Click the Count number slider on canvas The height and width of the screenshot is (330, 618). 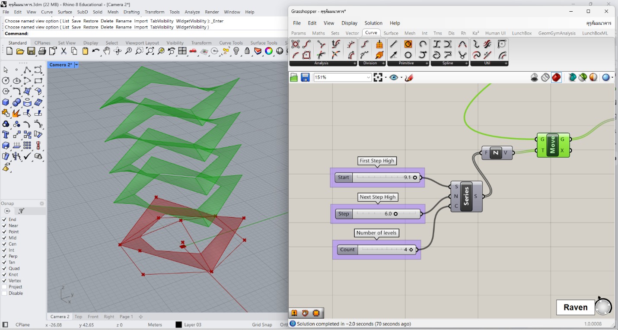pyautogui.click(x=377, y=250)
